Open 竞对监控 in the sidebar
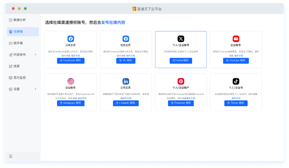 coord(19,78)
